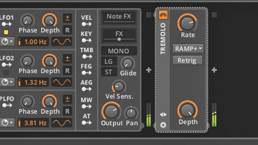Click the Glide knob
The image size is (258, 145).
[x=128, y=63]
